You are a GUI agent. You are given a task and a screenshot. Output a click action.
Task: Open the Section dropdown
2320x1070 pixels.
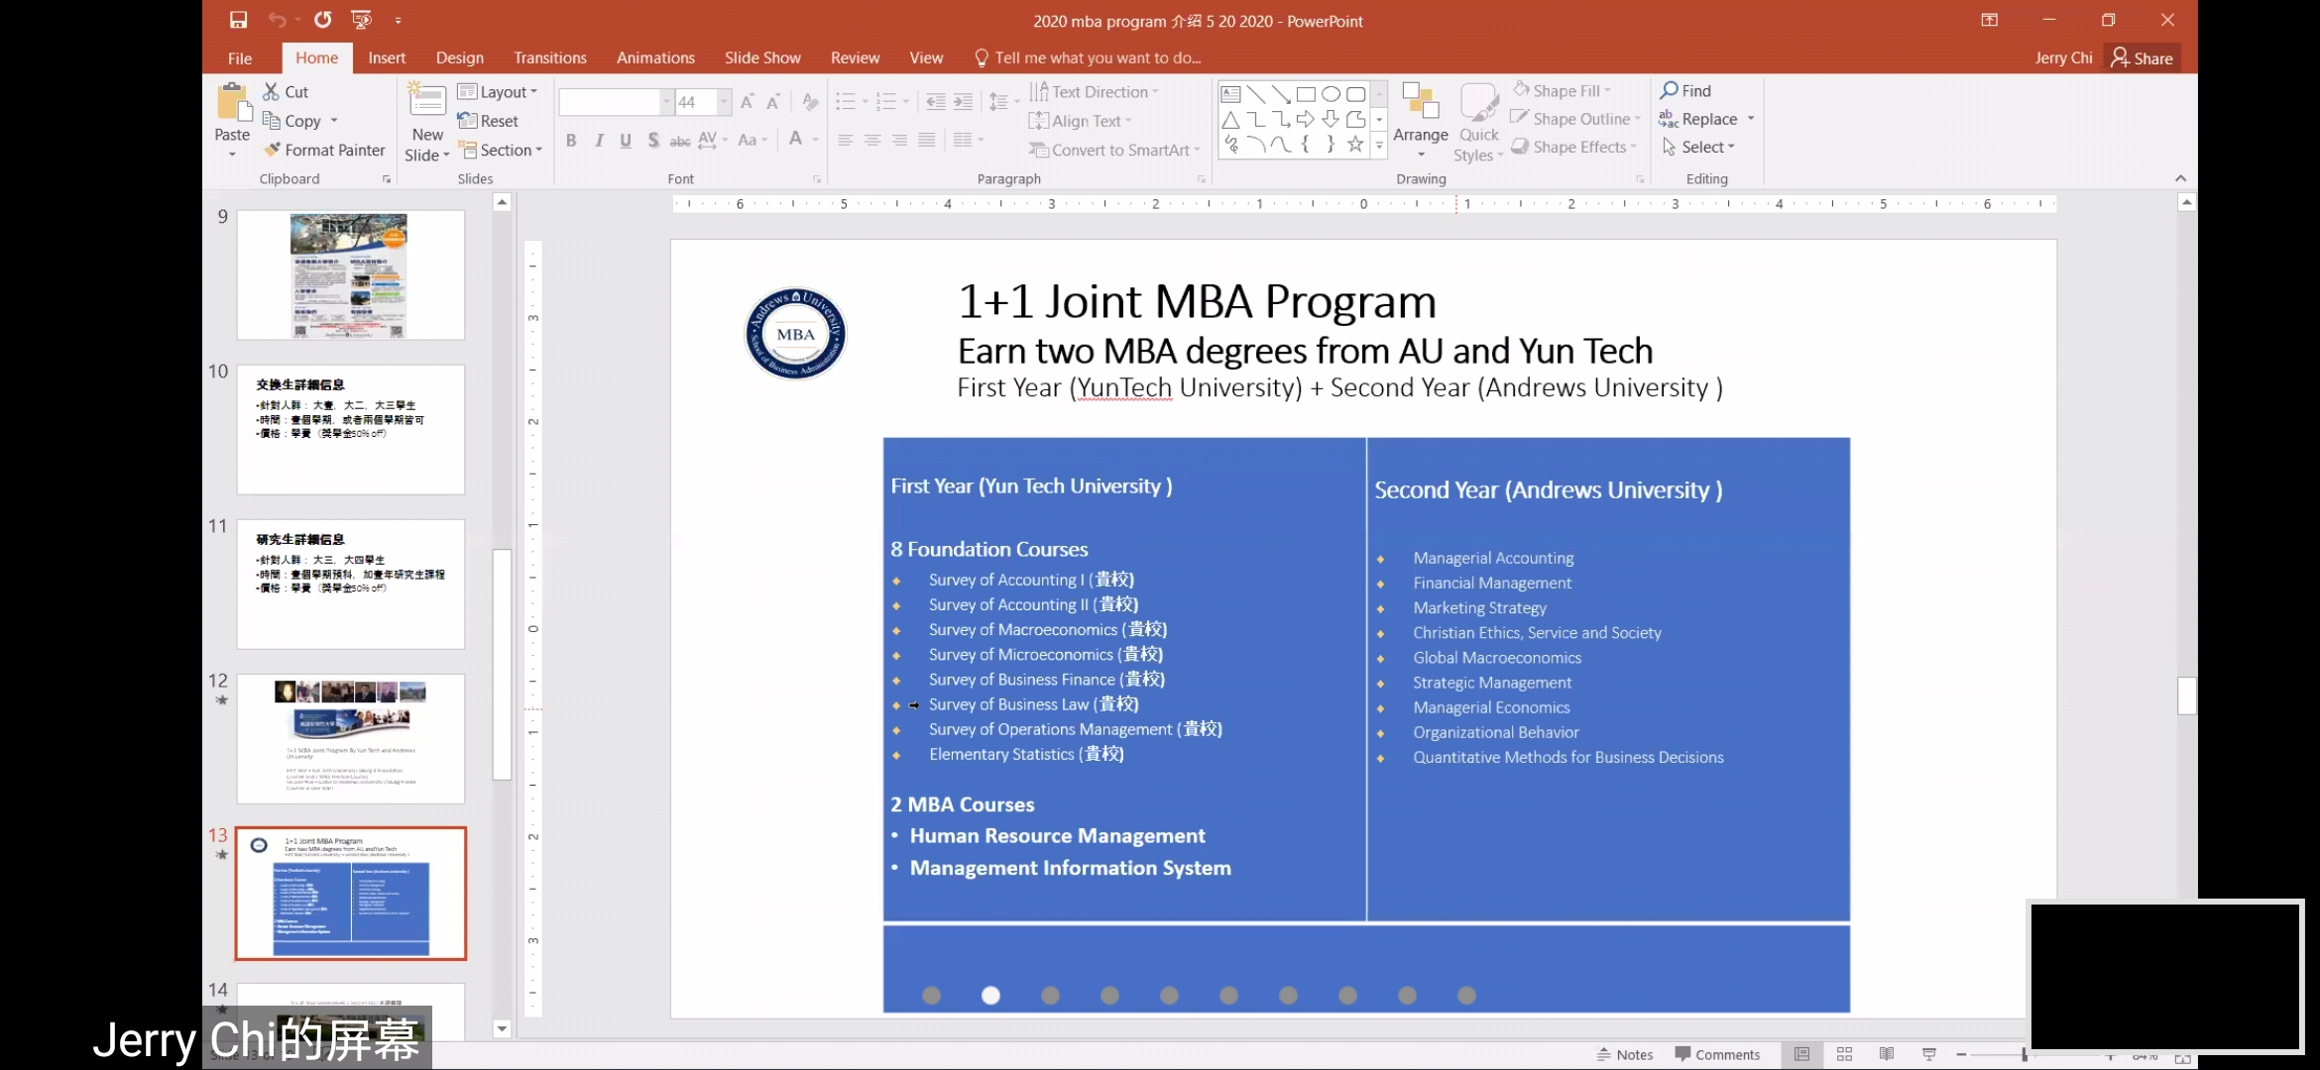tap(501, 150)
